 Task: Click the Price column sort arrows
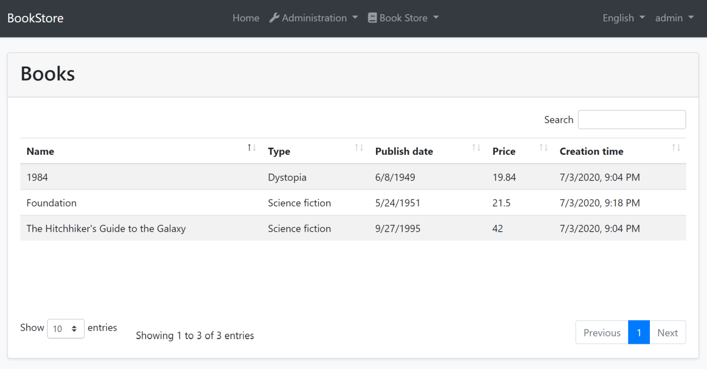(x=543, y=147)
